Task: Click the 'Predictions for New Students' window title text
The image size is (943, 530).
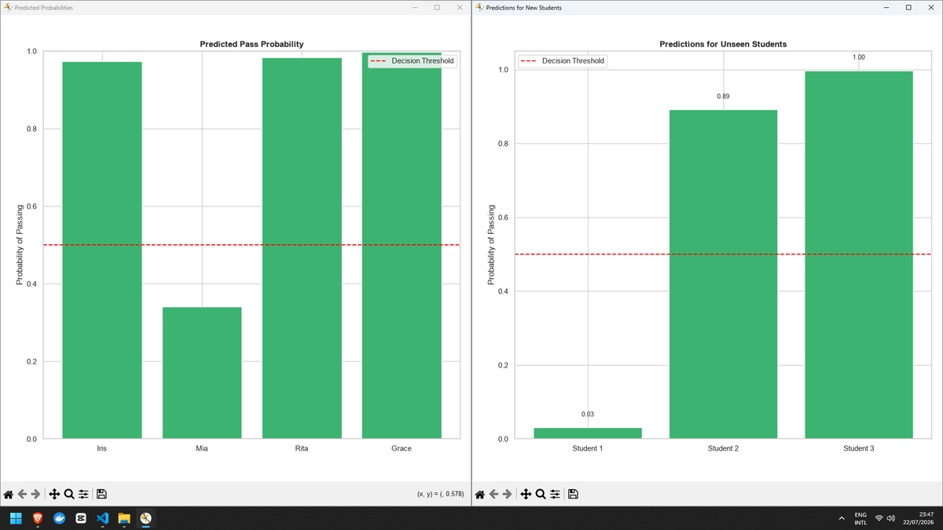Action: (523, 8)
